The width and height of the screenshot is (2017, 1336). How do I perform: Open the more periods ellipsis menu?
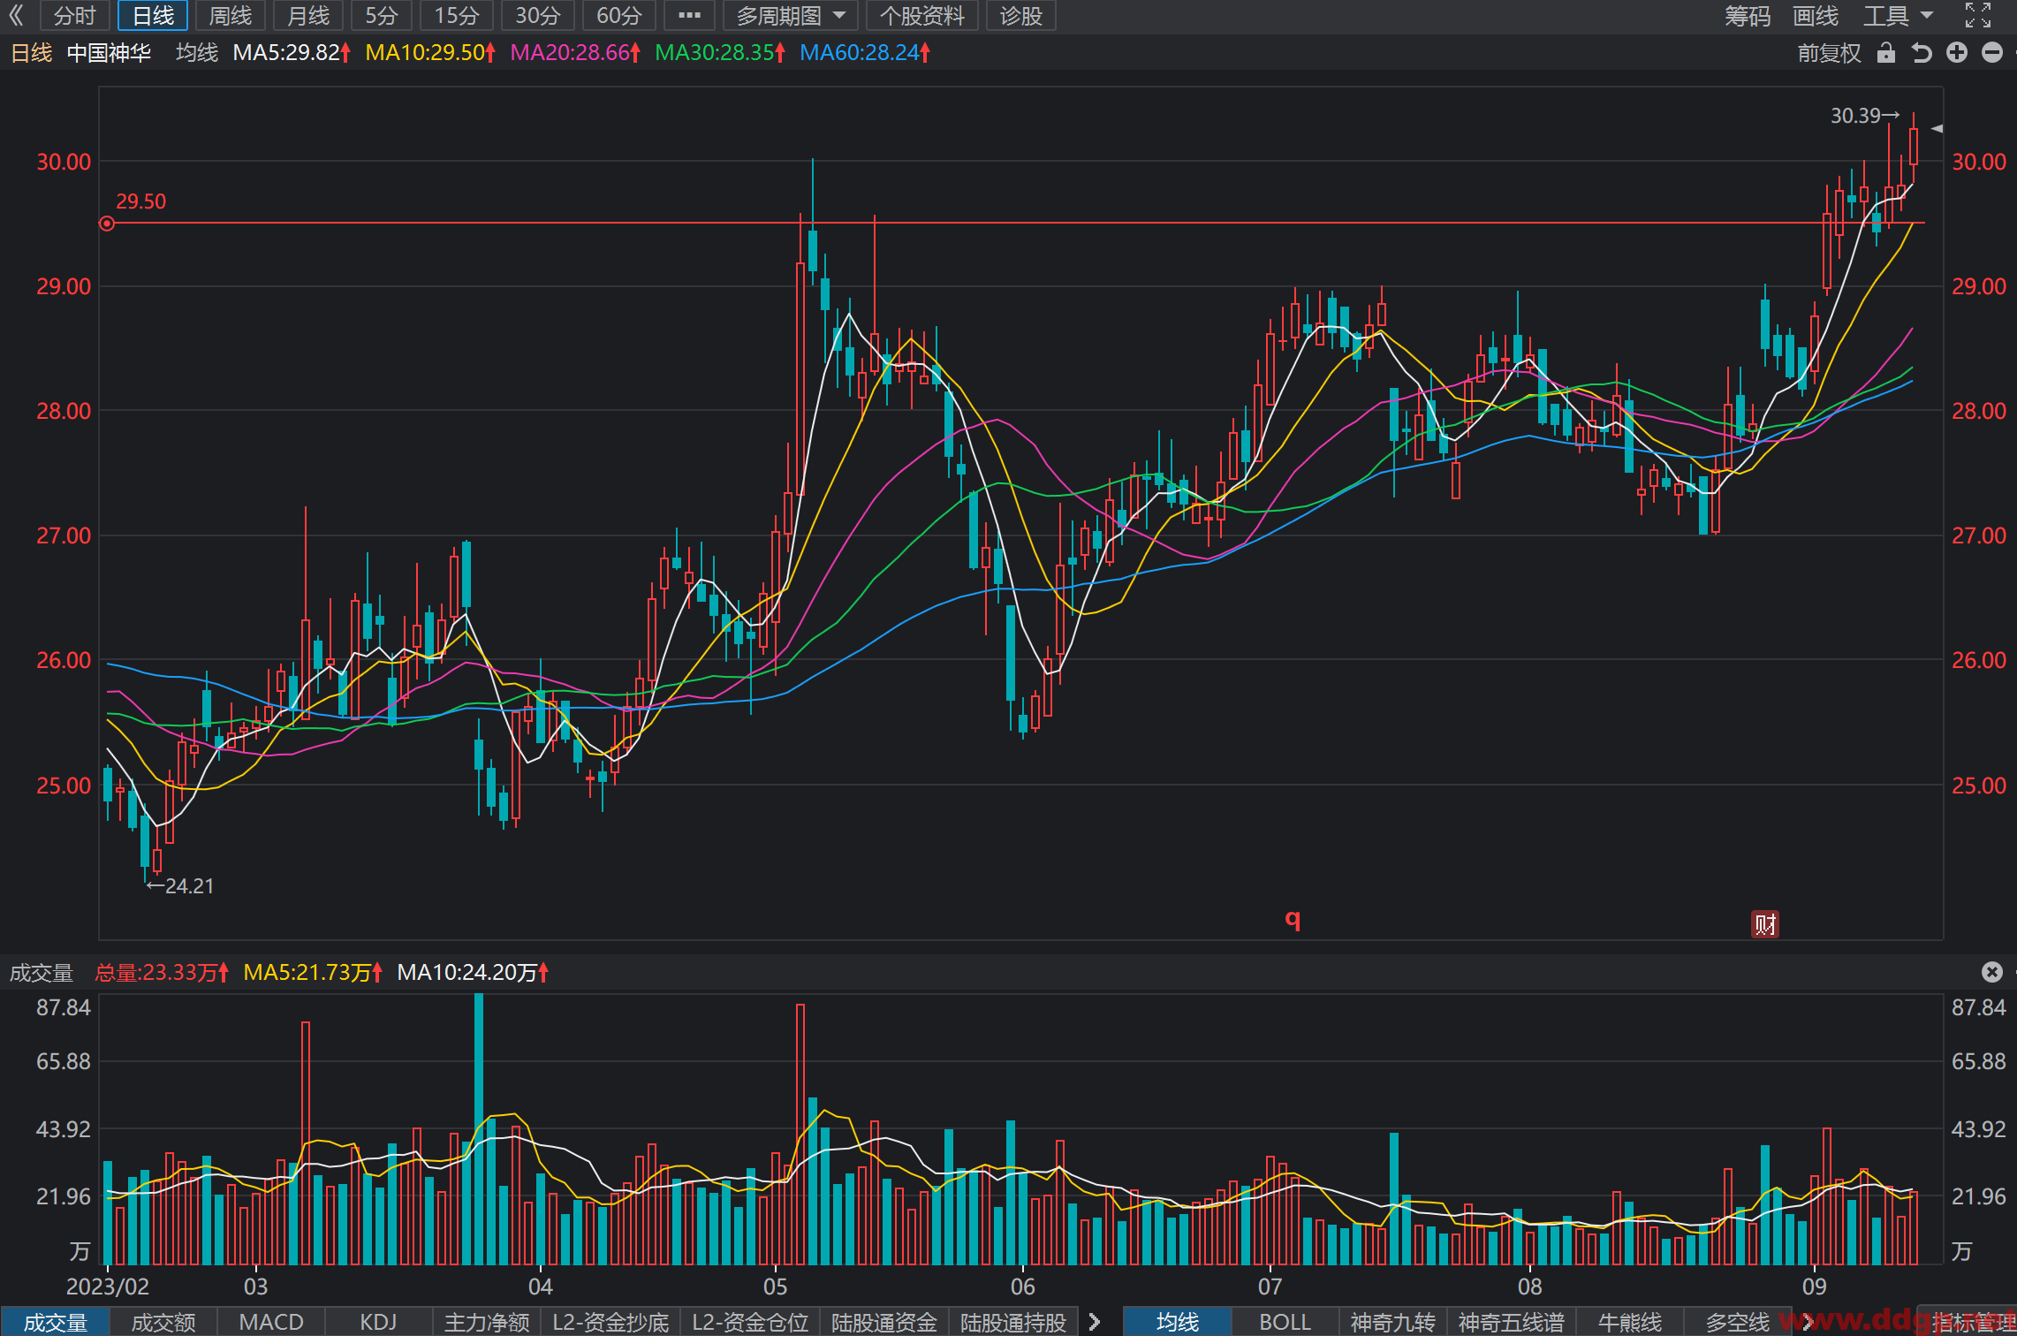[689, 15]
